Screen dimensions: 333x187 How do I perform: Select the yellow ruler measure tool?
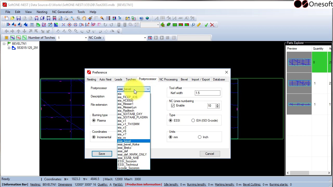(x=199, y=25)
